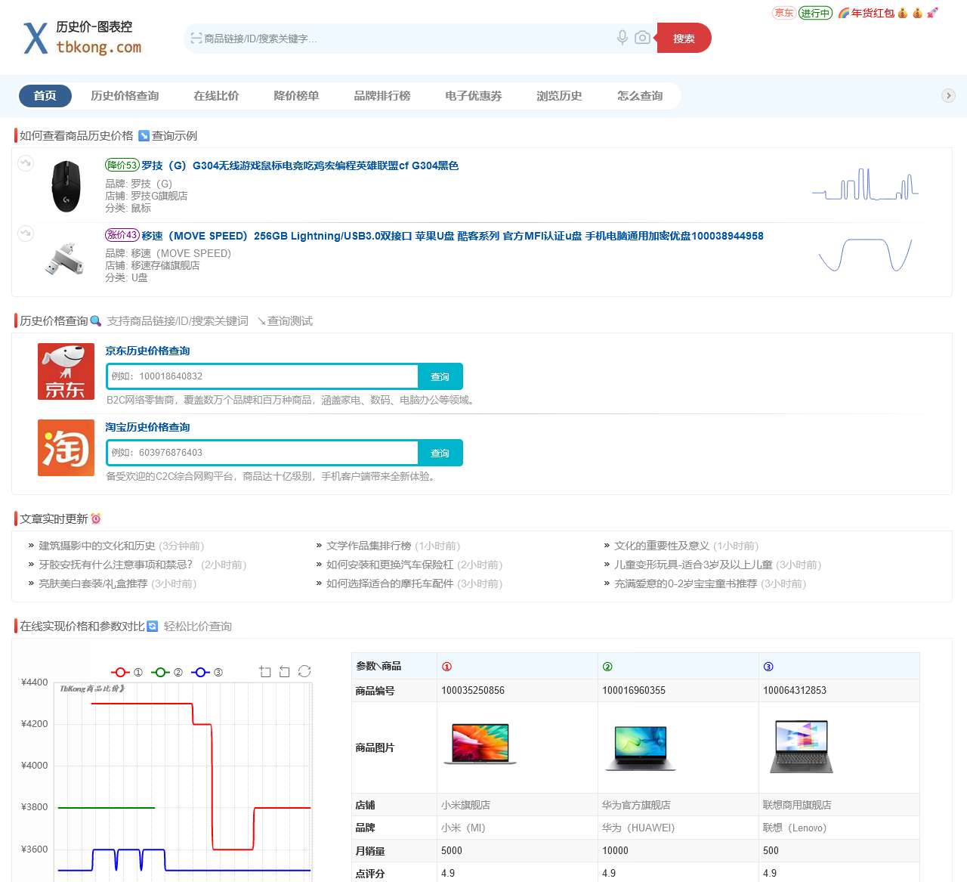This screenshot has width=967, height=882.
Task: Open article 儿童变形玩具-适合3岁及以上儿童
Action: coord(694,565)
